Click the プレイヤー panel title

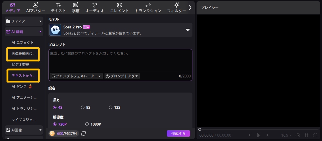coord(210,8)
